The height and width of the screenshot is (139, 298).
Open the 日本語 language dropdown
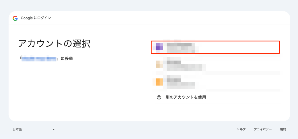tap(17, 129)
